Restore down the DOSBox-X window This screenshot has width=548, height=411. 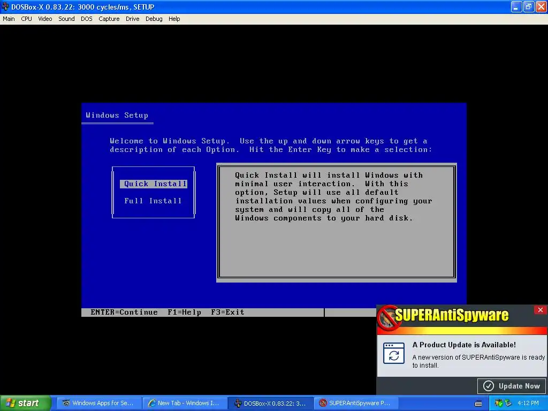[x=529, y=6]
